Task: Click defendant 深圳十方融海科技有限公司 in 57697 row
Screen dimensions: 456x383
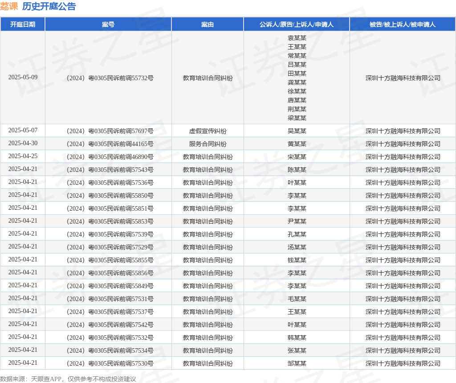Action: [403, 131]
